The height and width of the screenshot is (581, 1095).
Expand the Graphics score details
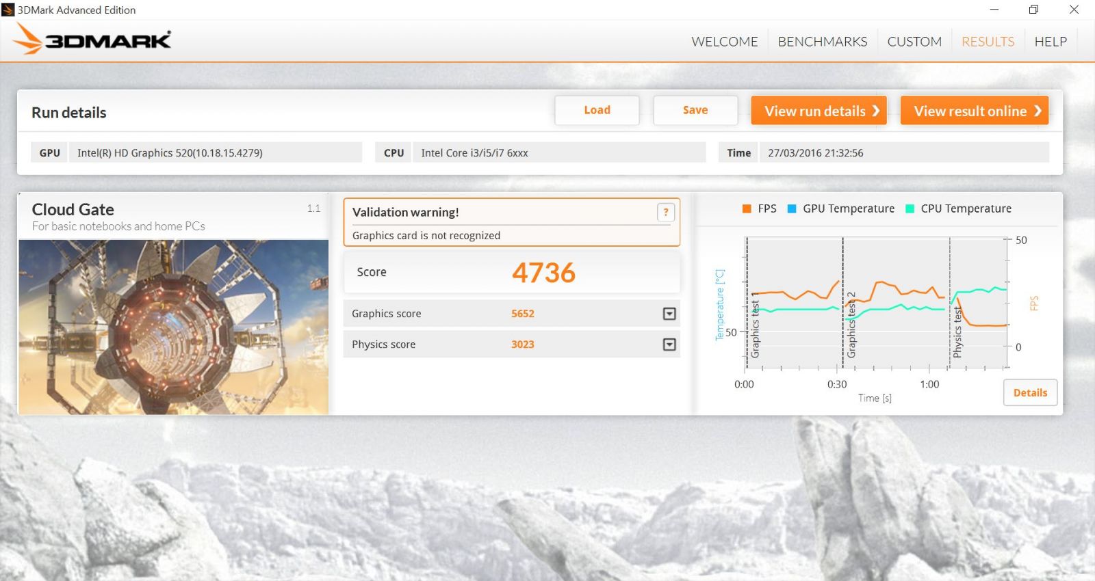click(669, 314)
